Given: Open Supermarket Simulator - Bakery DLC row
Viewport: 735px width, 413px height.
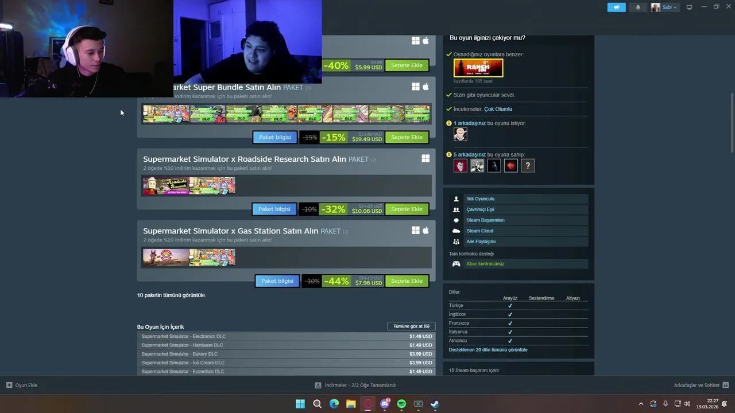Looking at the screenshot, I should 285,354.
